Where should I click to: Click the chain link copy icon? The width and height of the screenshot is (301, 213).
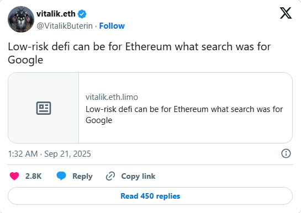110,176
